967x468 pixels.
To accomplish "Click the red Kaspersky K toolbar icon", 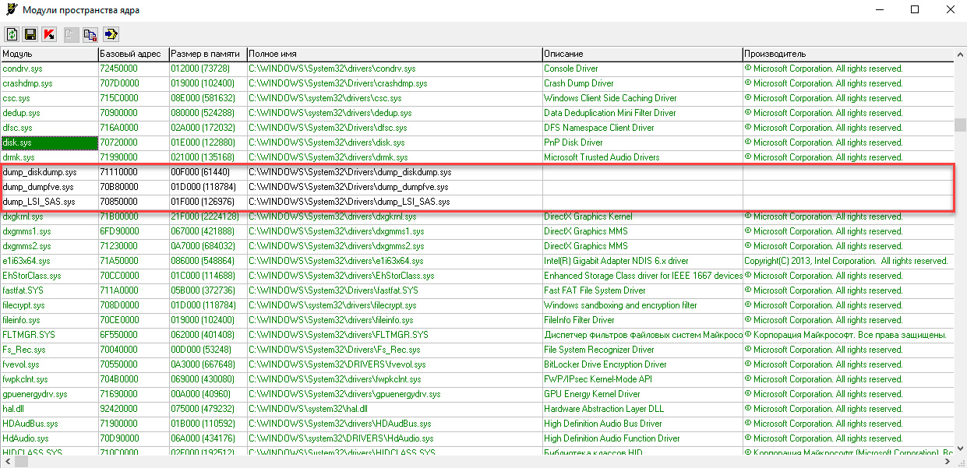I will (49, 34).
